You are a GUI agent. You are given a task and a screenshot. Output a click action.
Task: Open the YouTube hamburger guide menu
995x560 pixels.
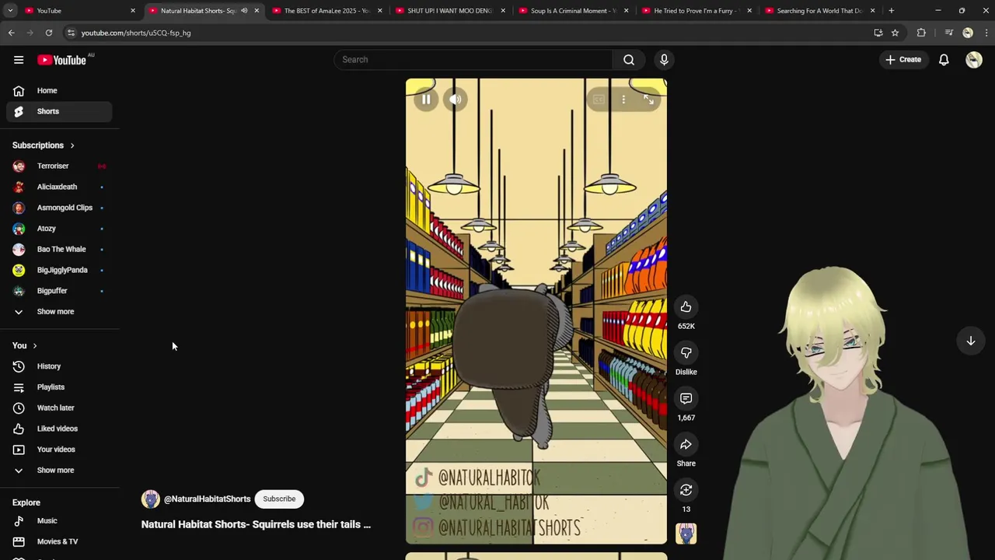(19, 60)
